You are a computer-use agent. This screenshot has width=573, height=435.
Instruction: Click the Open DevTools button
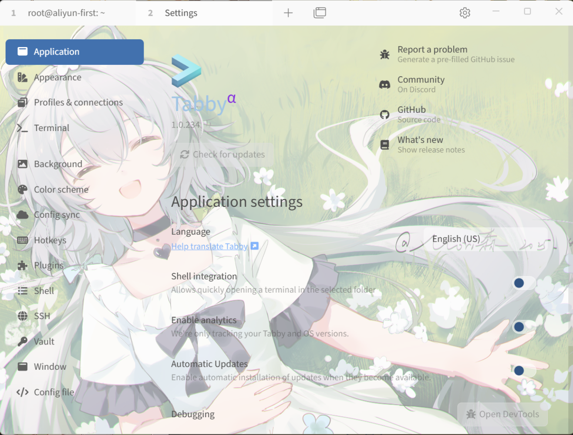pyautogui.click(x=502, y=414)
